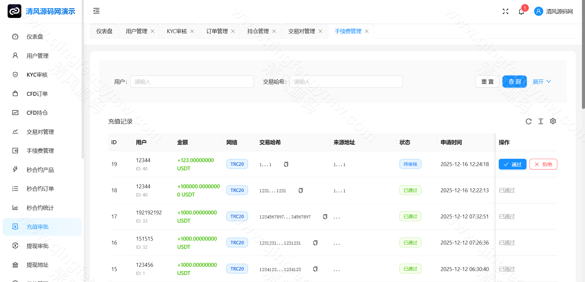Copy the transaction hash of record 16
This screenshot has width=585, height=282.
click(x=315, y=243)
